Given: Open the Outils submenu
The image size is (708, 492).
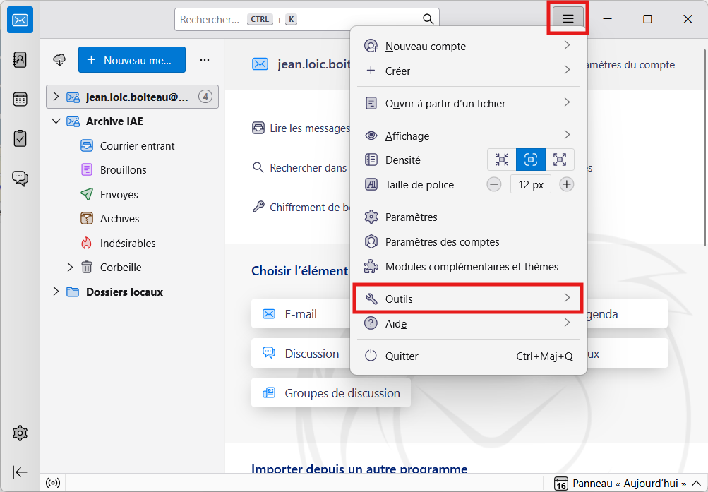Looking at the screenshot, I should point(467,299).
